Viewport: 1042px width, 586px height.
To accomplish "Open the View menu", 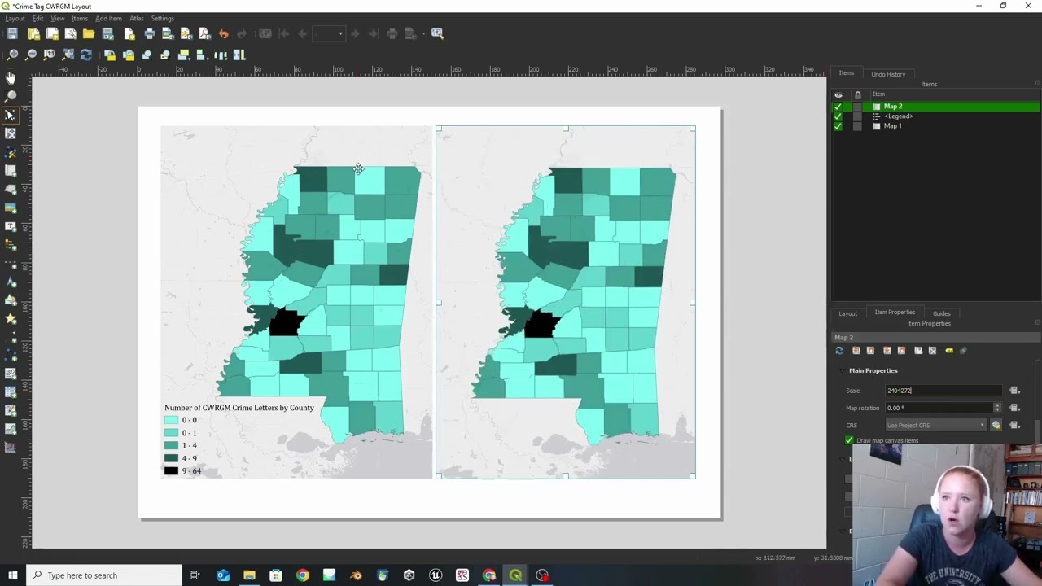I will point(58,18).
